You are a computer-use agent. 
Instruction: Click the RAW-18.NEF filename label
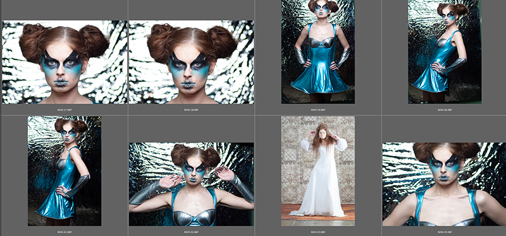[x=192, y=110]
